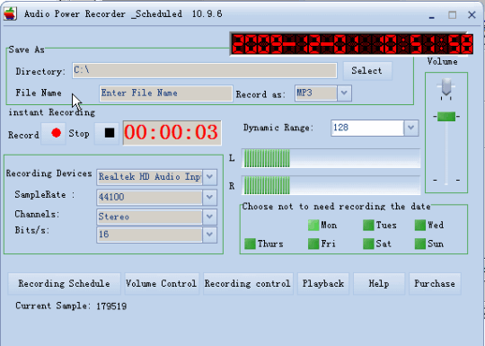
Task: Click the Purchase button
Action: click(435, 283)
